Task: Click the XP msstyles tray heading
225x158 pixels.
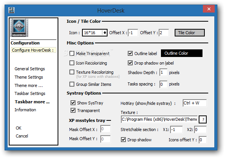Action: (87, 120)
